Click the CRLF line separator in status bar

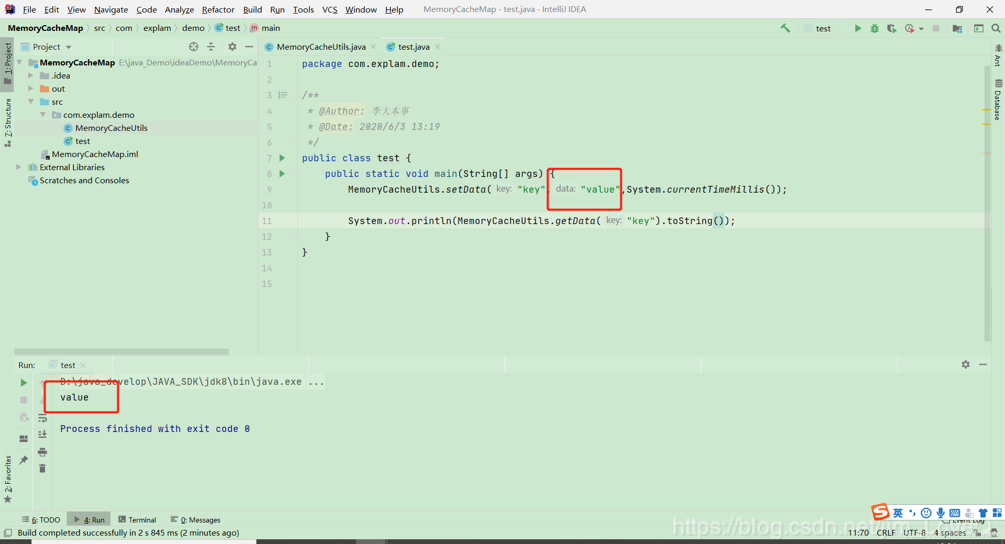886,532
